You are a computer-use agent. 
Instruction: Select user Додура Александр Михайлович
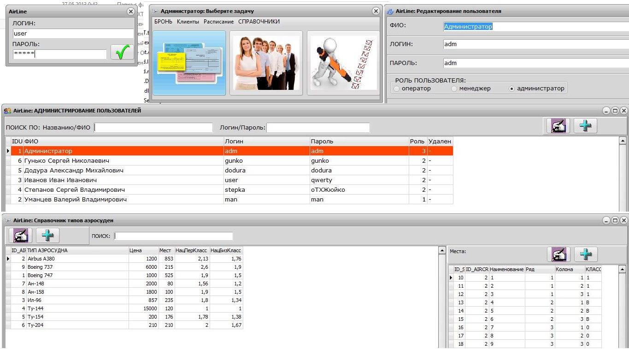coord(229,170)
